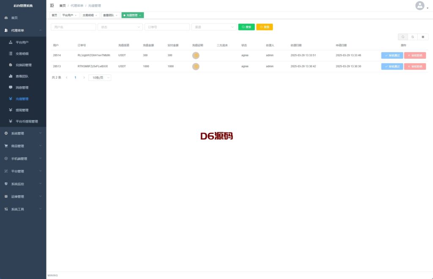Click the 商品管理 shopping cart icon

(6, 146)
